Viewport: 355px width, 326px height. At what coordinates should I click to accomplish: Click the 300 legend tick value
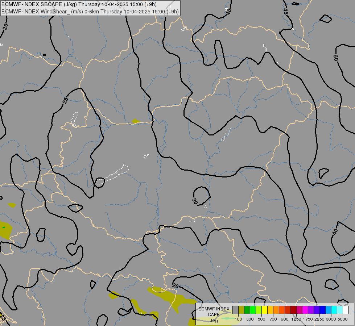tap(250, 319)
